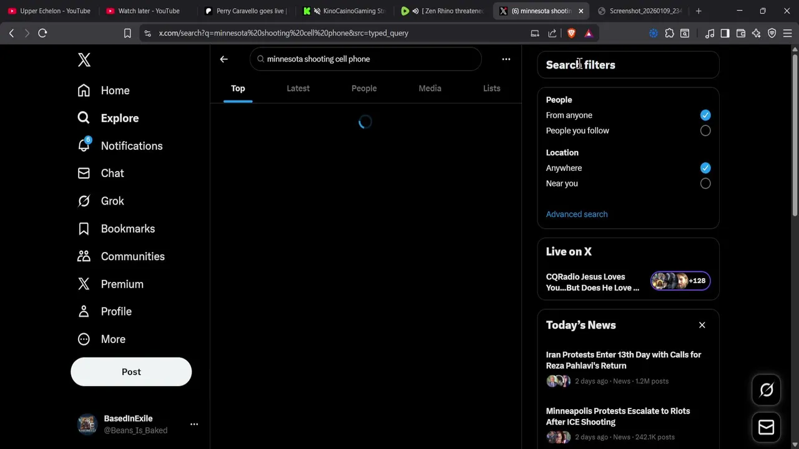Open a new browser tab
This screenshot has width=799, height=449.
pos(699,11)
